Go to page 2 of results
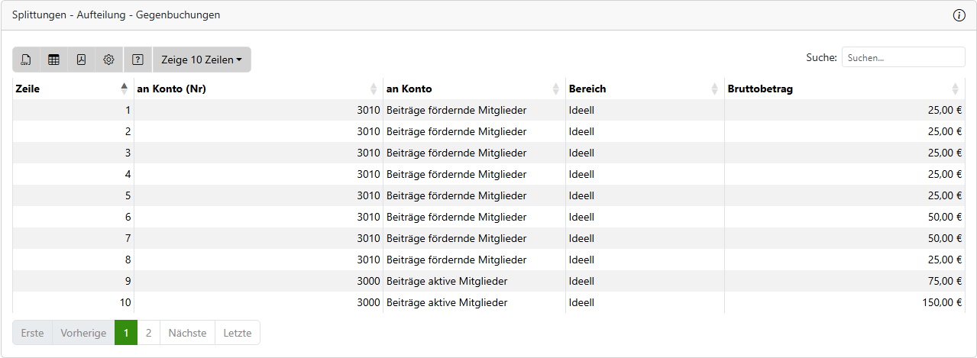 tap(148, 333)
